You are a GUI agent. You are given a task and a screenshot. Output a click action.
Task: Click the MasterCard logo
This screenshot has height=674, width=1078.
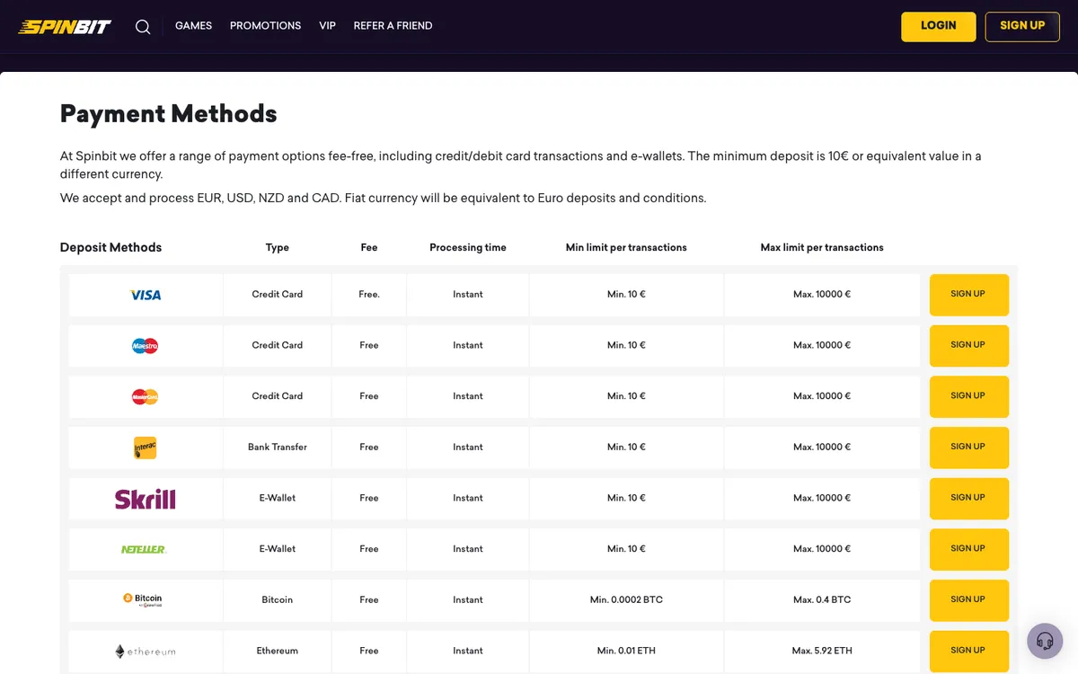coord(145,396)
